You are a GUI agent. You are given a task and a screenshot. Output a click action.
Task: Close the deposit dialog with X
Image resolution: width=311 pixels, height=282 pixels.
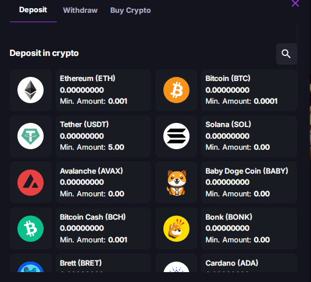click(x=295, y=3)
